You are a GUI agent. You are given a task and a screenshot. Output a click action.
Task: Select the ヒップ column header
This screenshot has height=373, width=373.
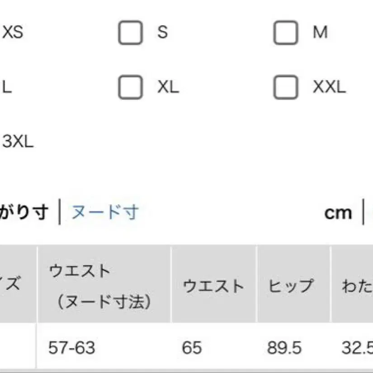(291, 286)
